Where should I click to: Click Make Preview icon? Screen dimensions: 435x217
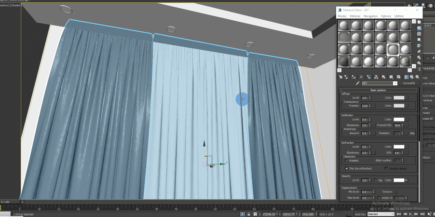pos(419,52)
